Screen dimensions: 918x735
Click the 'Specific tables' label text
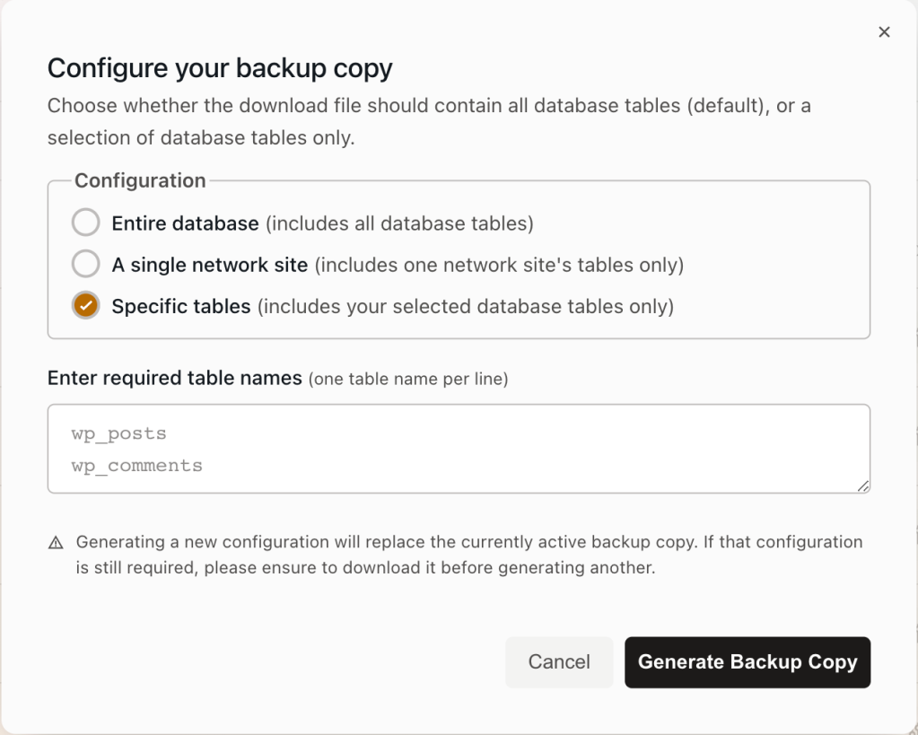[x=181, y=306]
